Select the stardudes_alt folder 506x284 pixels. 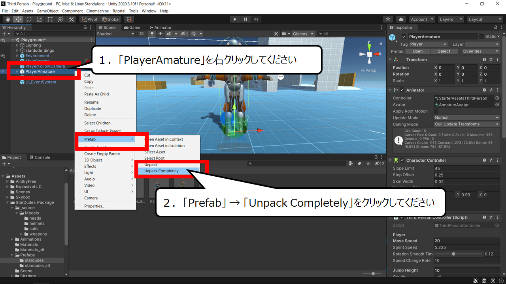tap(38, 265)
